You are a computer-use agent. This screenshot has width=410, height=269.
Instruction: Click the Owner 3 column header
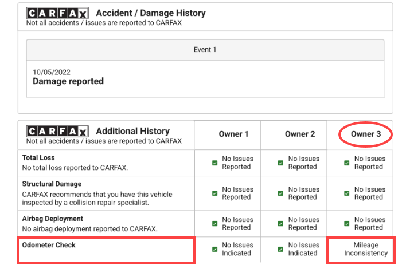[x=366, y=134]
